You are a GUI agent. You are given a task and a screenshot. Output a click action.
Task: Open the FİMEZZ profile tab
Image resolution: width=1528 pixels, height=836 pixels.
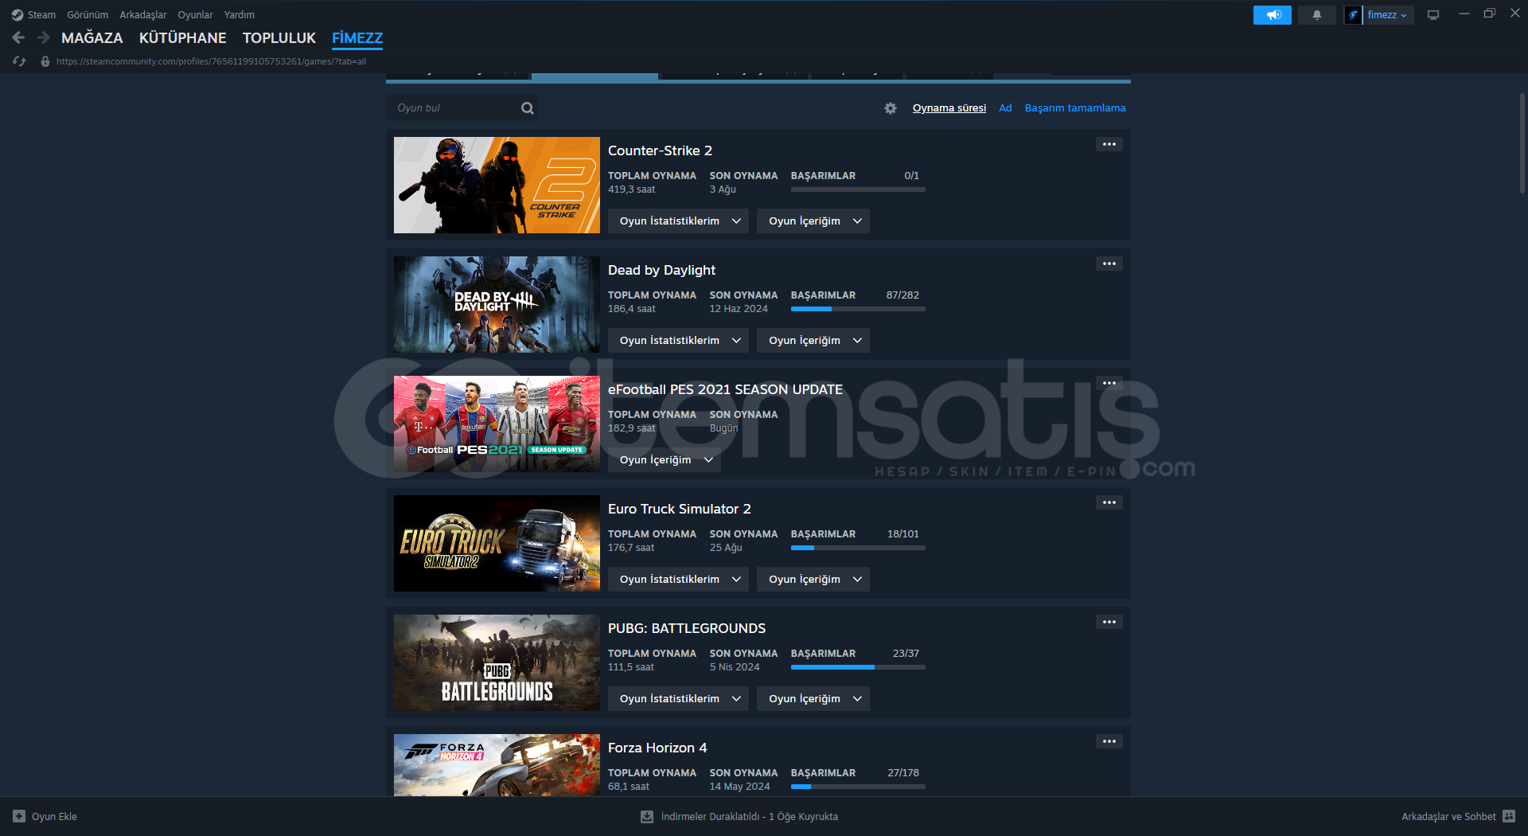click(357, 38)
